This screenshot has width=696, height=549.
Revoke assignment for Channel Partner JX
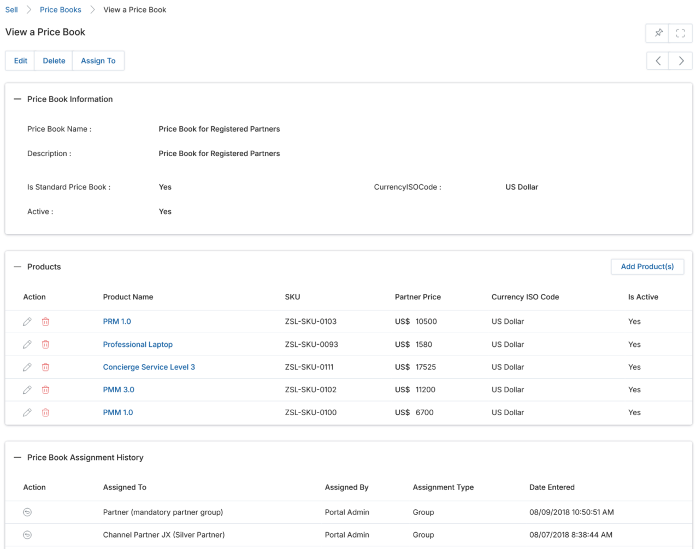pyautogui.click(x=27, y=535)
